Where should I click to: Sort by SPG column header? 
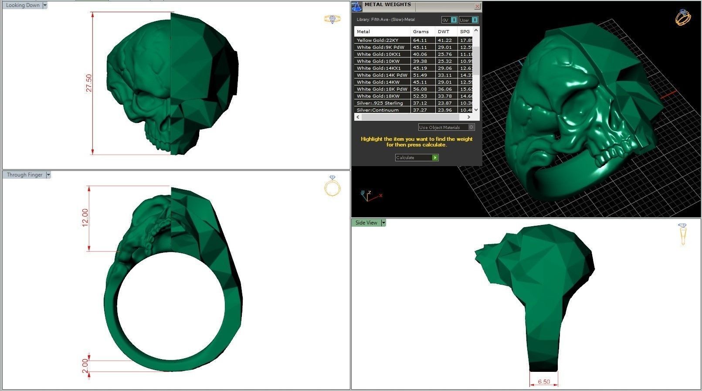465,31
